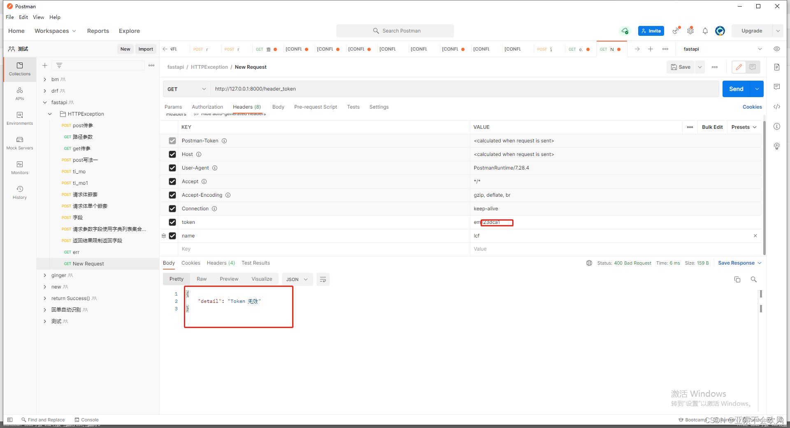This screenshot has height=428, width=790.
Task: Open the request info icon in right sidebar
Action: coord(777,126)
